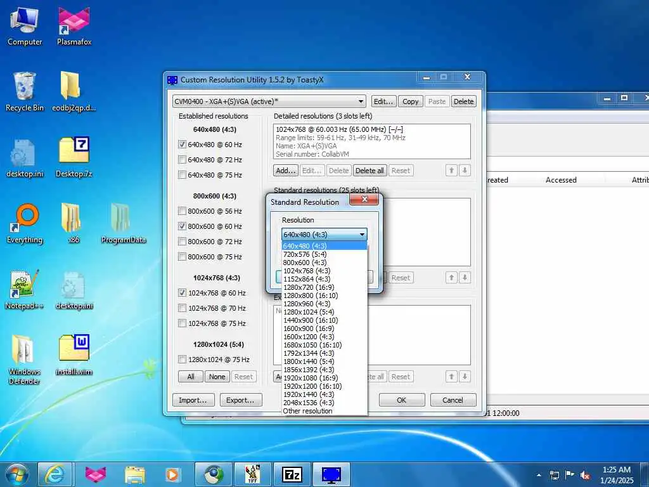Choose 1920x1080 (16:9) from list

point(324,378)
